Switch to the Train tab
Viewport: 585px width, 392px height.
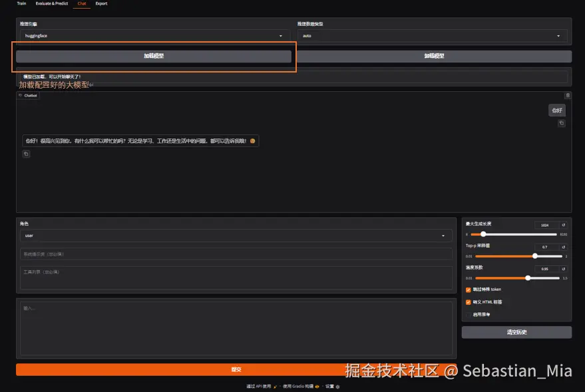coord(21,3)
